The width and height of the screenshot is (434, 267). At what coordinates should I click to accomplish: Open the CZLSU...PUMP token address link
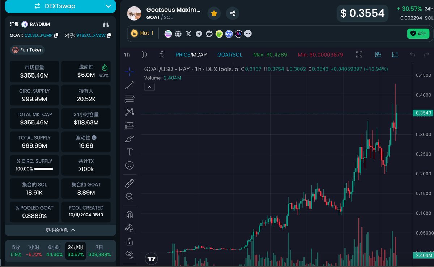[38, 35]
